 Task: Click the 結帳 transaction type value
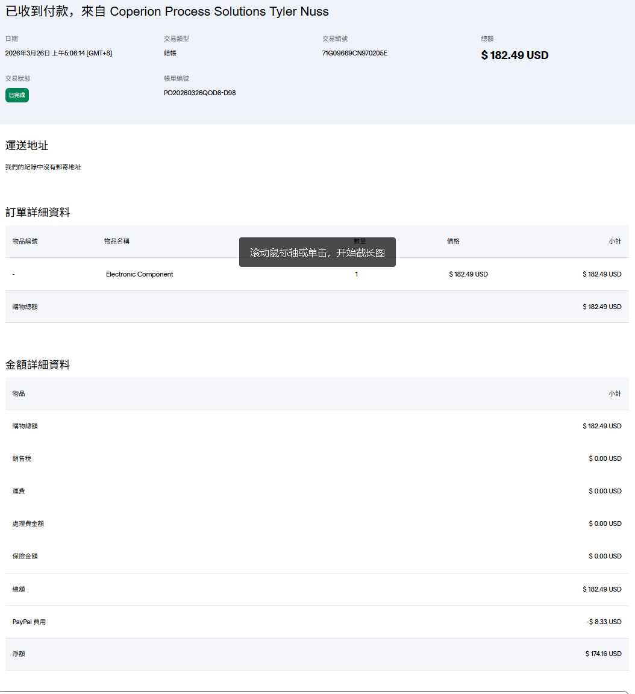[170, 53]
